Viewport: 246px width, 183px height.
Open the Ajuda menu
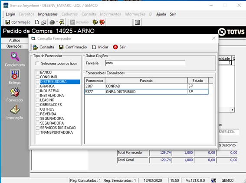click(161, 14)
